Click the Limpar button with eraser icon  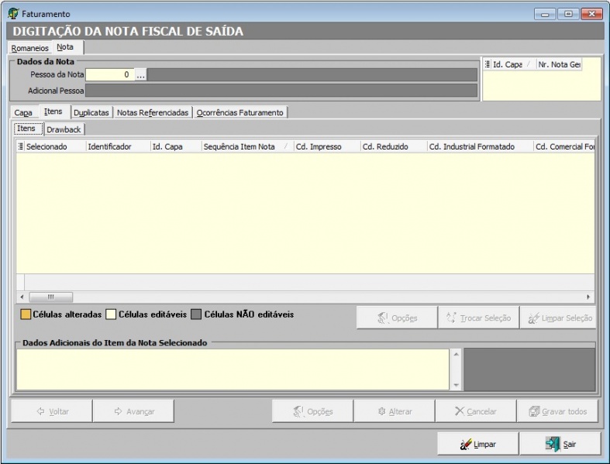coord(476,444)
